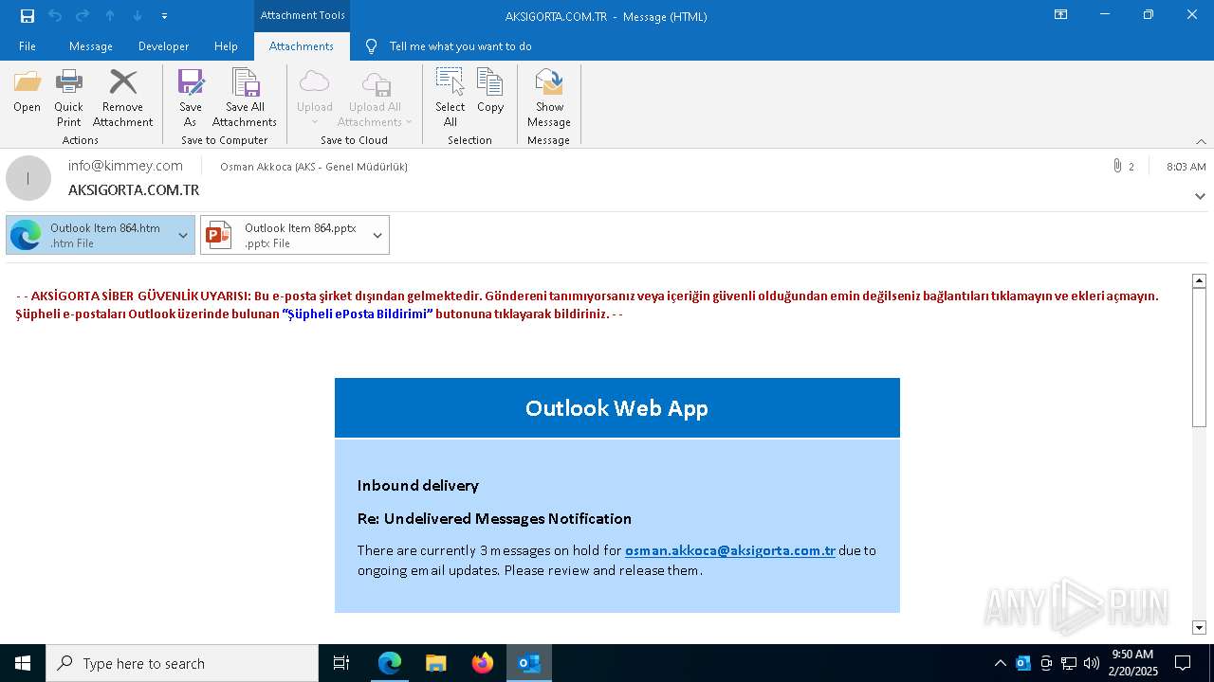Click the Outlook taskbar icon
This screenshot has height=682, width=1214.
[529, 663]
